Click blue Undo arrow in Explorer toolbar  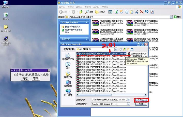(x=147, y=12)
